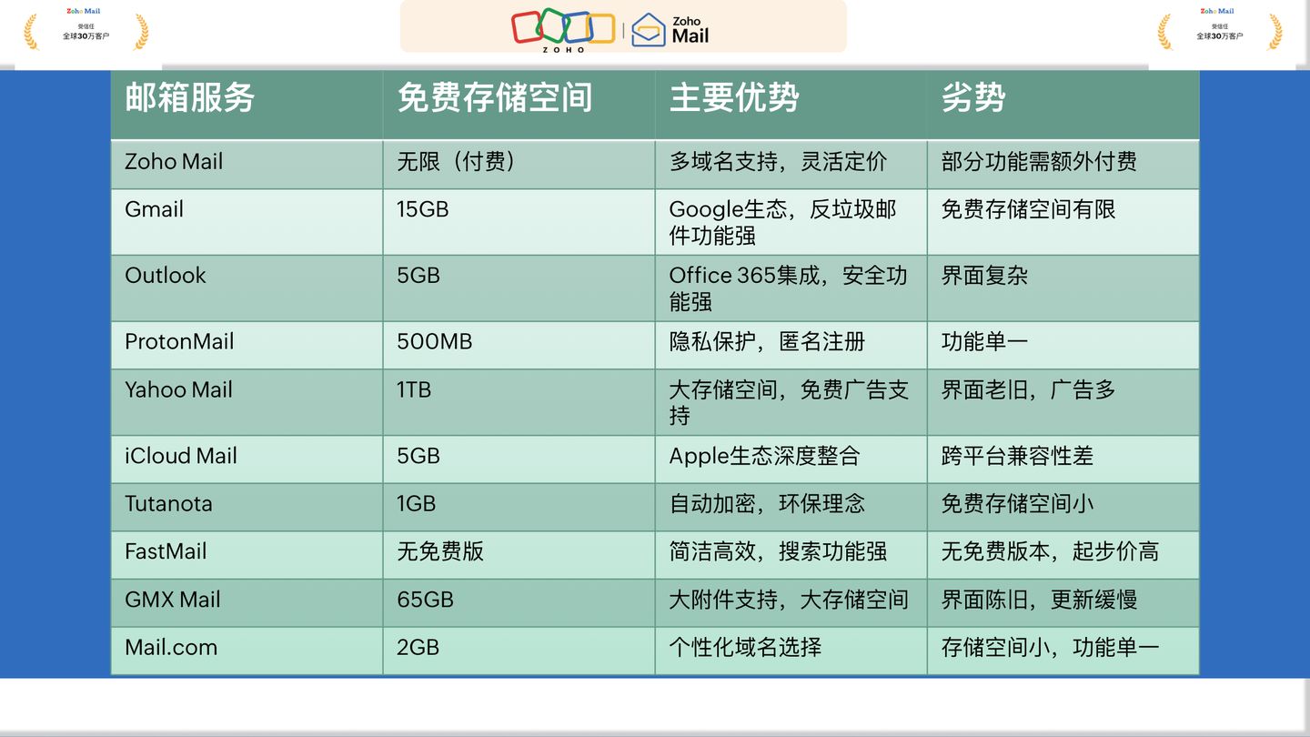1310x737 pixels.
Task: Click the 免费存储空间有限 cell
Action: tap(1063, 222)
